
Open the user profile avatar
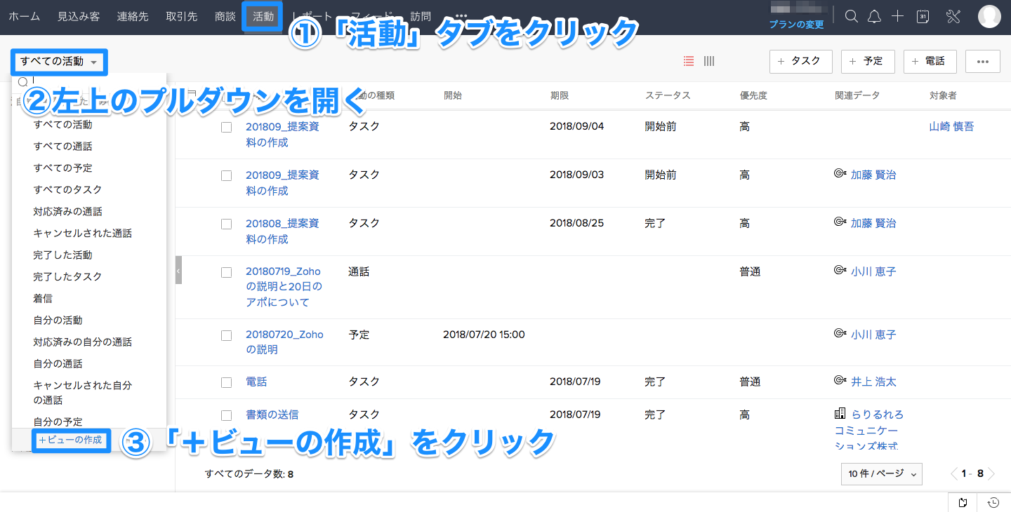coord(989,16)
